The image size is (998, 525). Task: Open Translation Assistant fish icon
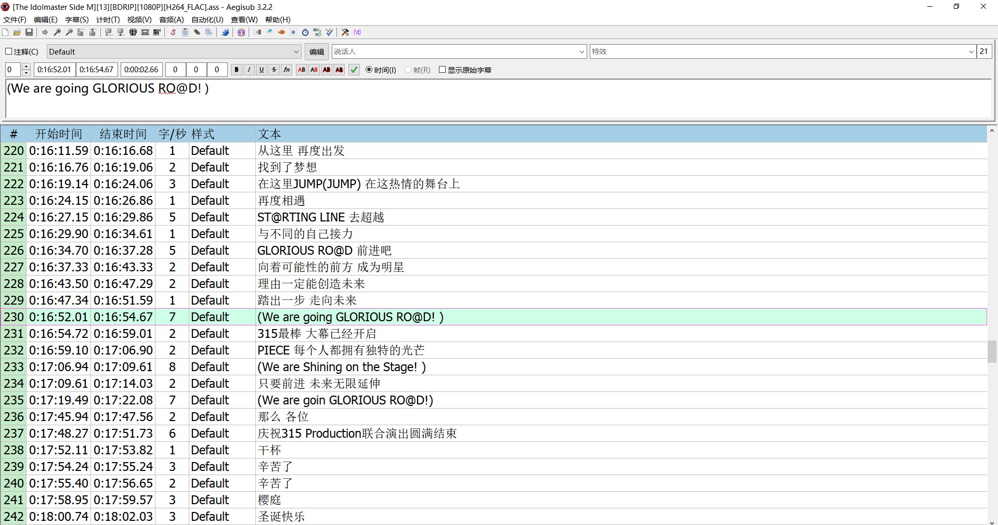(281, 32)
